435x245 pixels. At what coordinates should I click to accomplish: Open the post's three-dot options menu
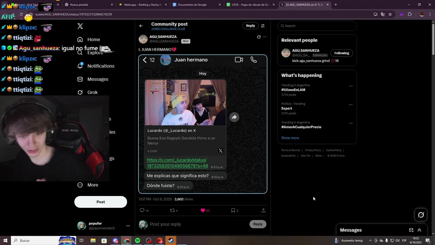click(x=265, y=37)
